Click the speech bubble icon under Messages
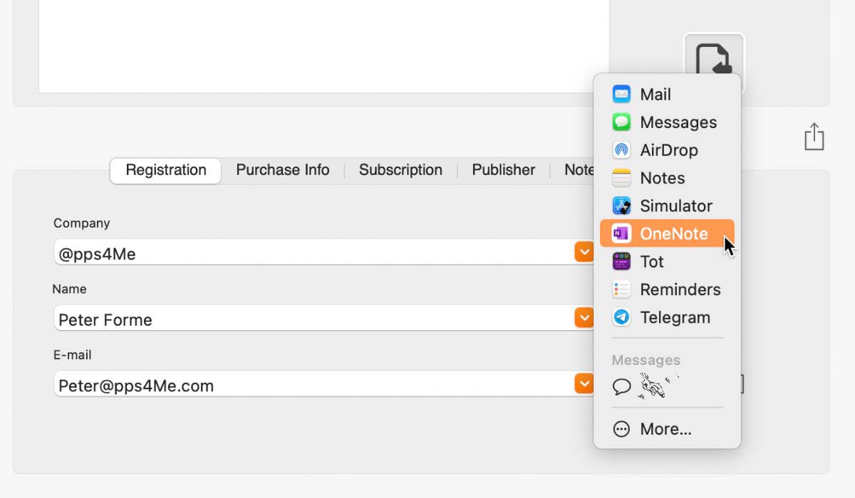Image resolution: width=855 pixels, height=498 pixels. tap(621, 386)
